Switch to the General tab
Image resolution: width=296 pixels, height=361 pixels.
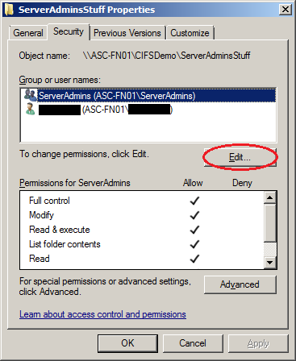pos(28,33)
